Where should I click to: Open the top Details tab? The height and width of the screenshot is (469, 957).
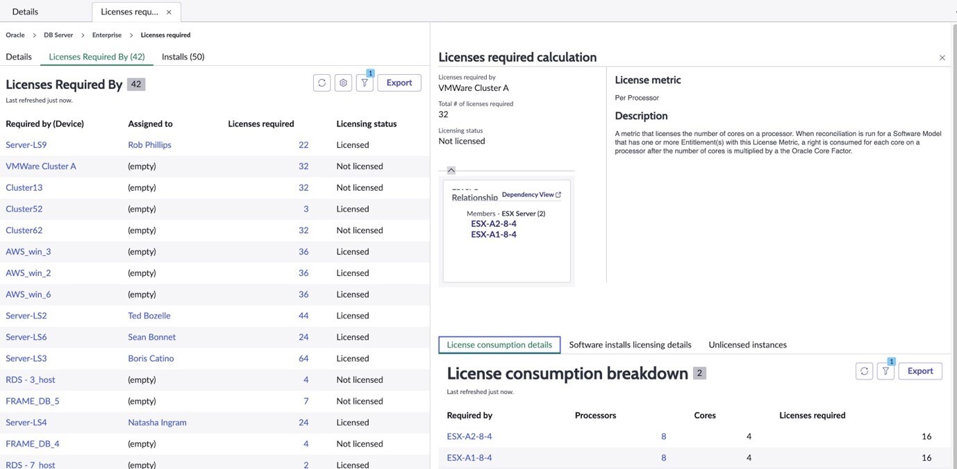pyautogui.click(x=25, y=12)
